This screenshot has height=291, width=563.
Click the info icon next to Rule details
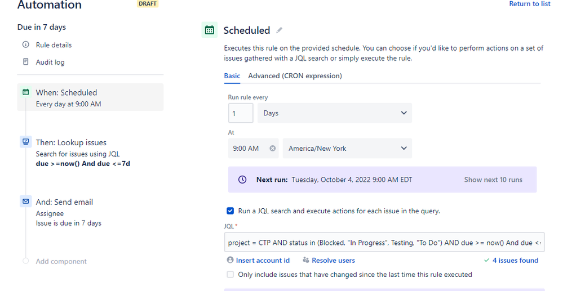(26, 44)
